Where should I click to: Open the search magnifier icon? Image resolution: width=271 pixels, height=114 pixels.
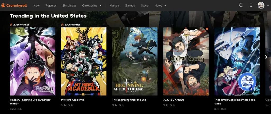coord(241,6)
